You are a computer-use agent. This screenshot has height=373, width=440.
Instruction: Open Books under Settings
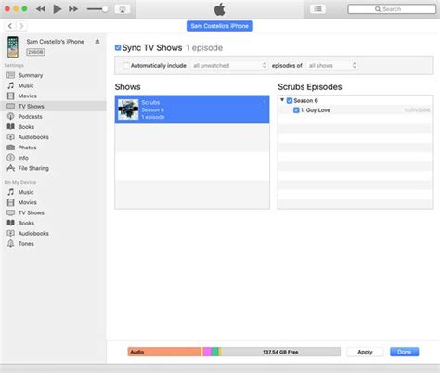26,127
